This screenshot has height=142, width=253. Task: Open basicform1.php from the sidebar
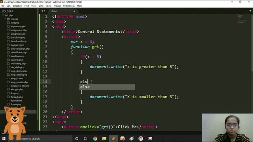point(19,41)
